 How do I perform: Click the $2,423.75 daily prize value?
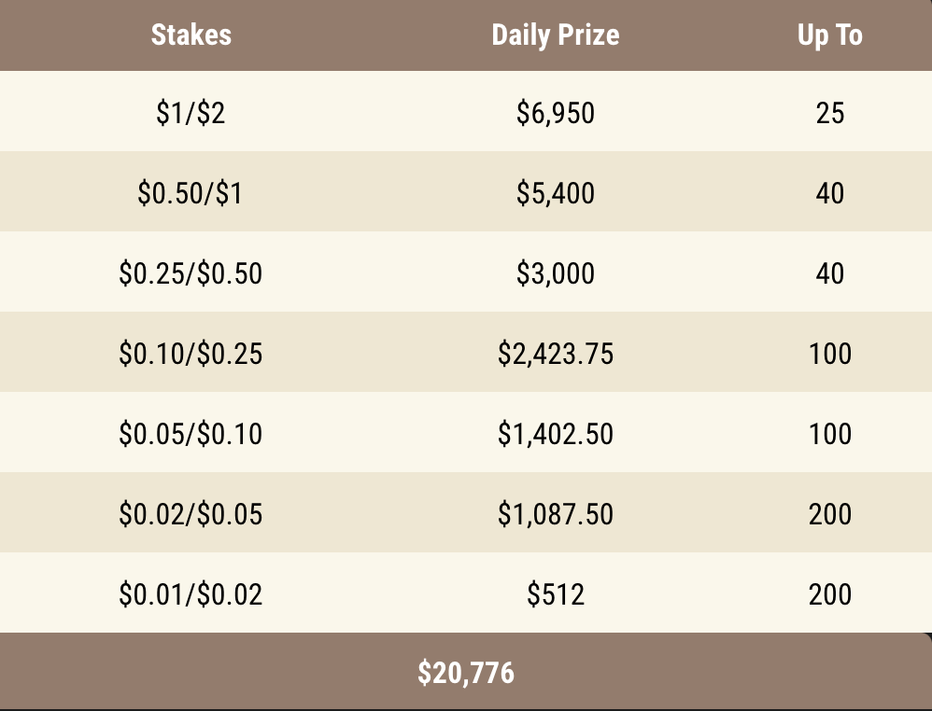555,354
